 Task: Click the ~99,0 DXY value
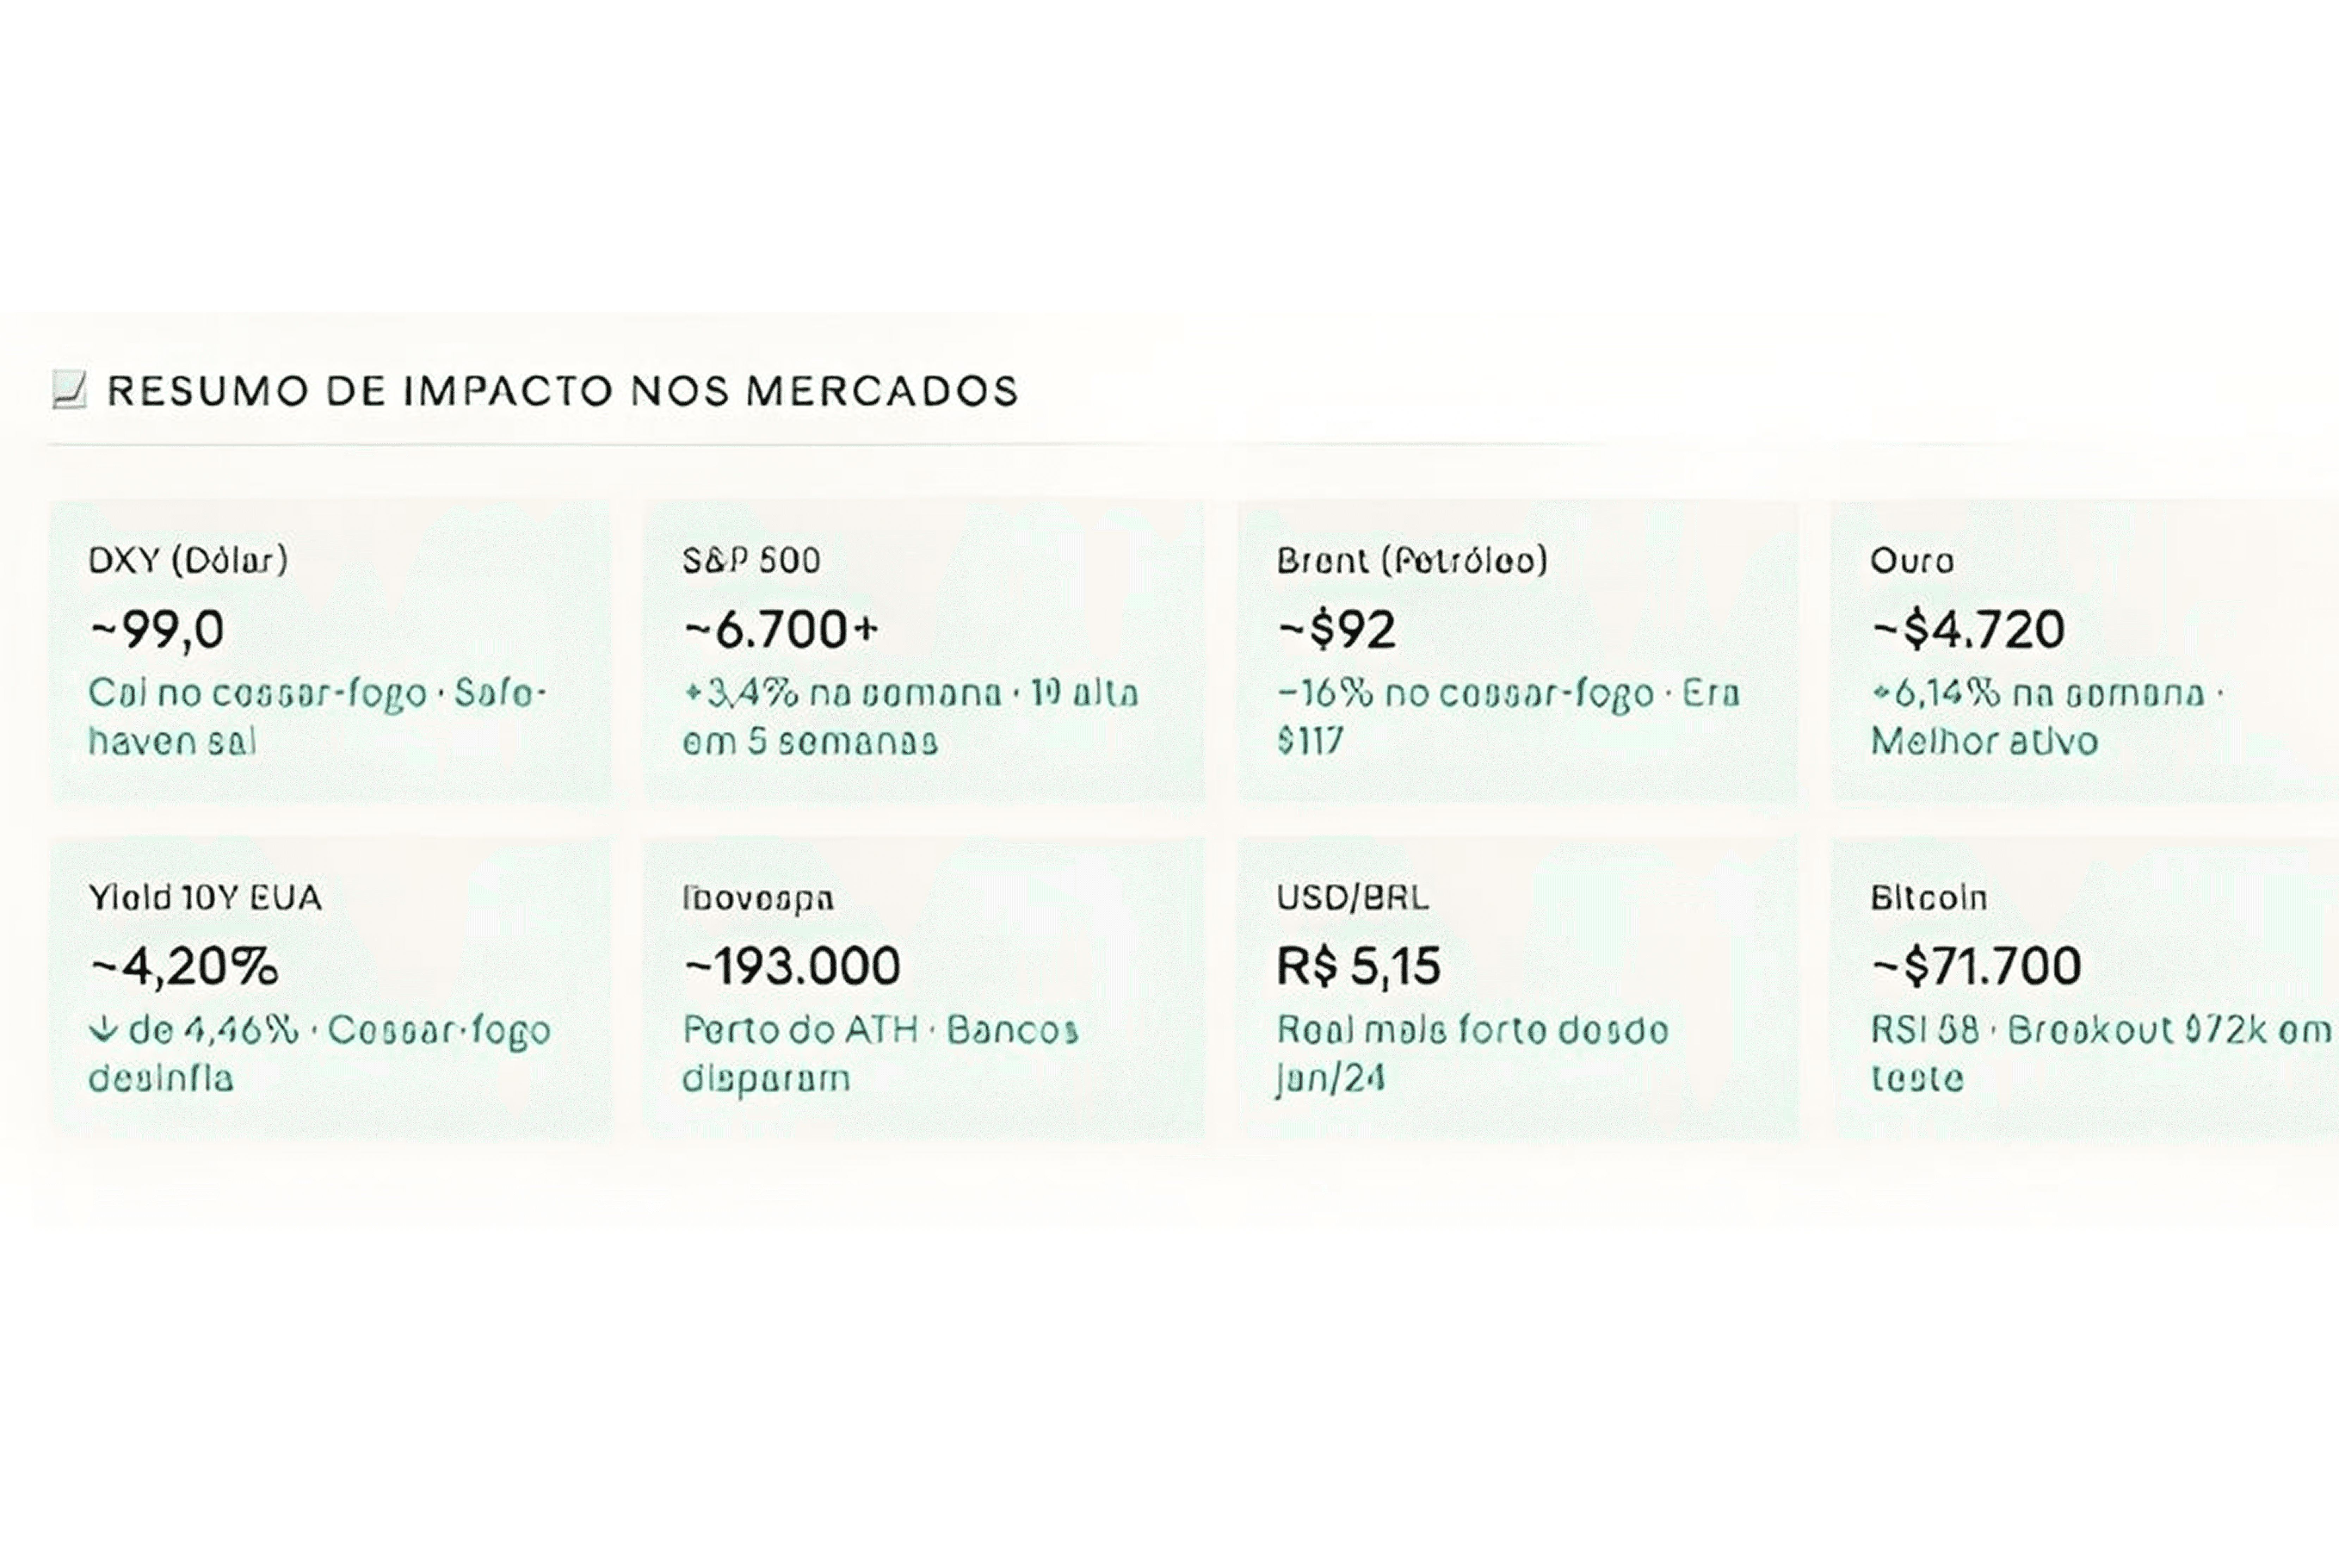coord(157,629)
